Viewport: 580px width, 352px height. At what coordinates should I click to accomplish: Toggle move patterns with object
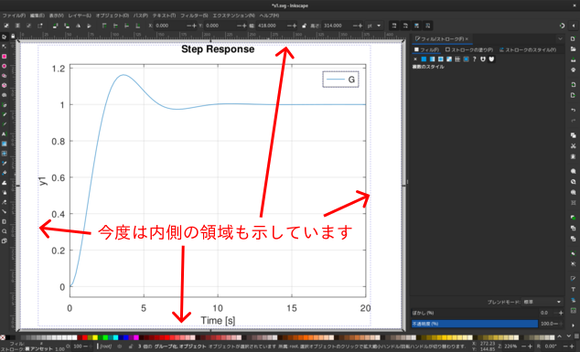(428, 26)
